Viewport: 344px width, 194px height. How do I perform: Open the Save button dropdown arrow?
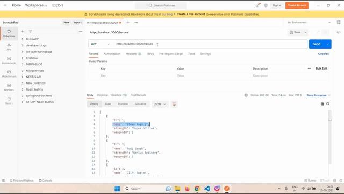pos(305,32)
